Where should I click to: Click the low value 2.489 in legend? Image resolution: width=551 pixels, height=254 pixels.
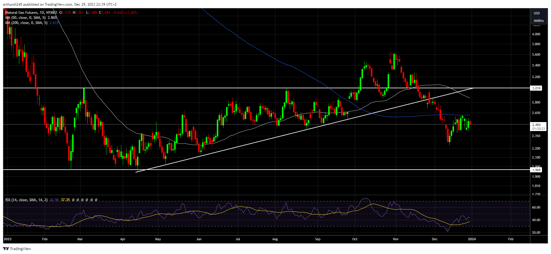tap(93, 13)
